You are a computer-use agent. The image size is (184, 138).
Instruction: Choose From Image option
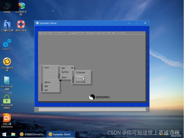(81, 82)
